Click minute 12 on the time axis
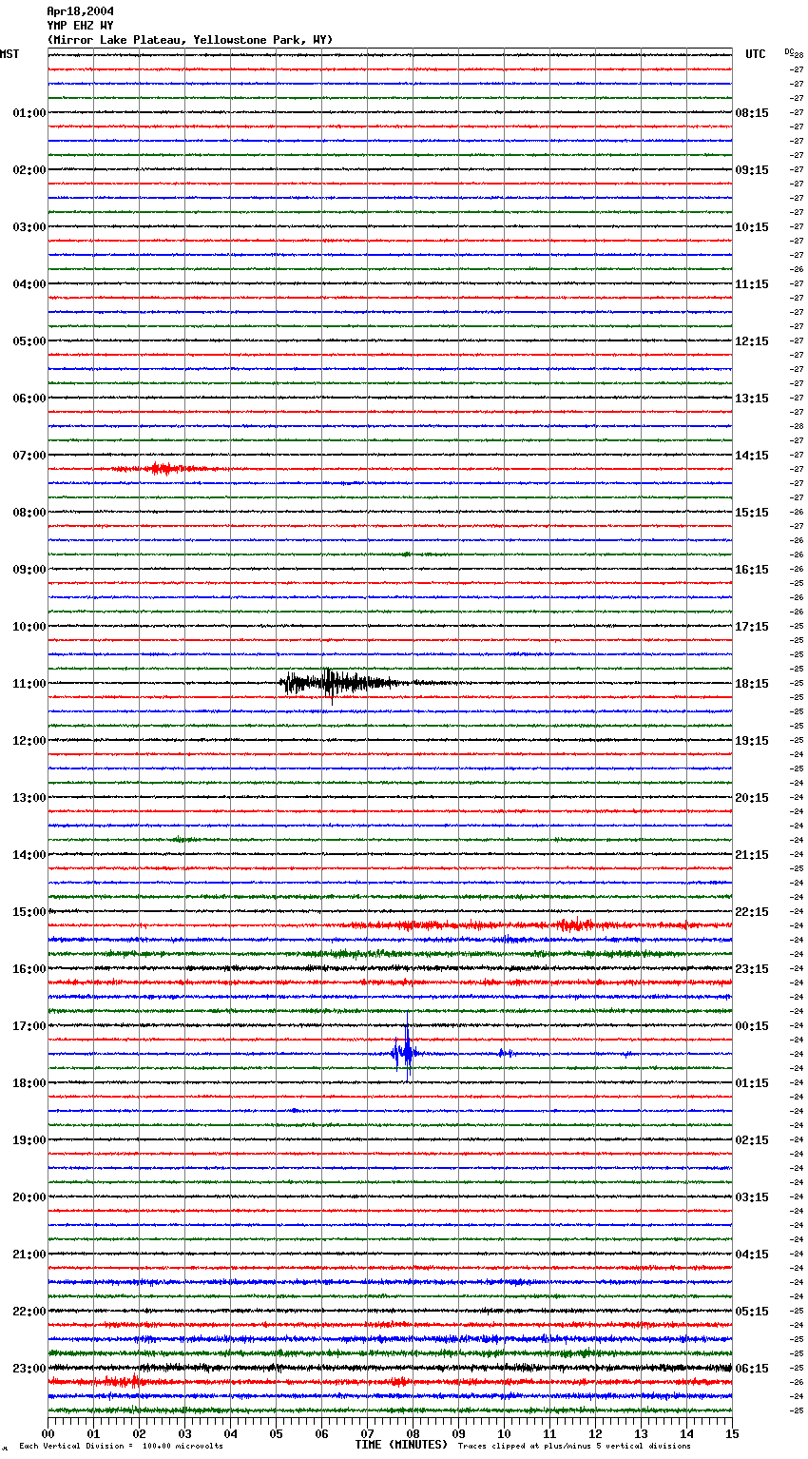This screenshot has height=1459, width=808. [595, 1433]
